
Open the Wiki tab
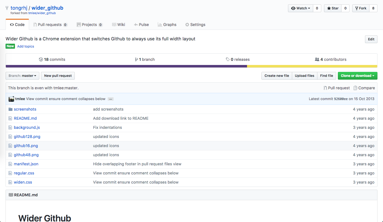tap(119, 25)
